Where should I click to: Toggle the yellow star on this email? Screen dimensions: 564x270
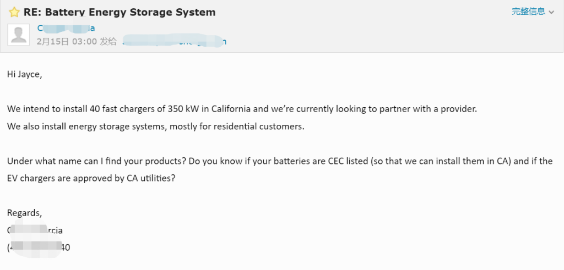(14, 12)
